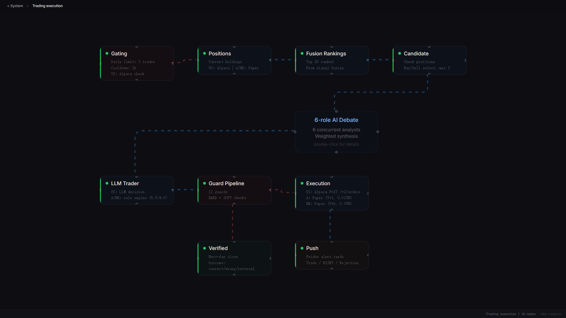Click the 10 nodes counter in the status bar
The image size is (566, 318).
tap(529, 314)
